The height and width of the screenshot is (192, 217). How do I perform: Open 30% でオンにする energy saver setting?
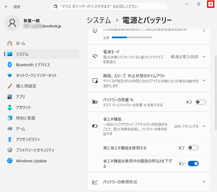pyautogui.click(x=186, y=127)
